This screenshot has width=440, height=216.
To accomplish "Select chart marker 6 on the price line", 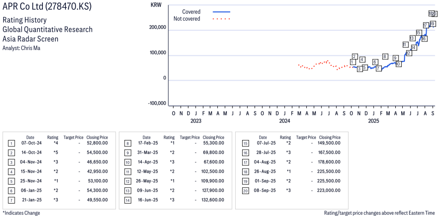I will 375,62.
